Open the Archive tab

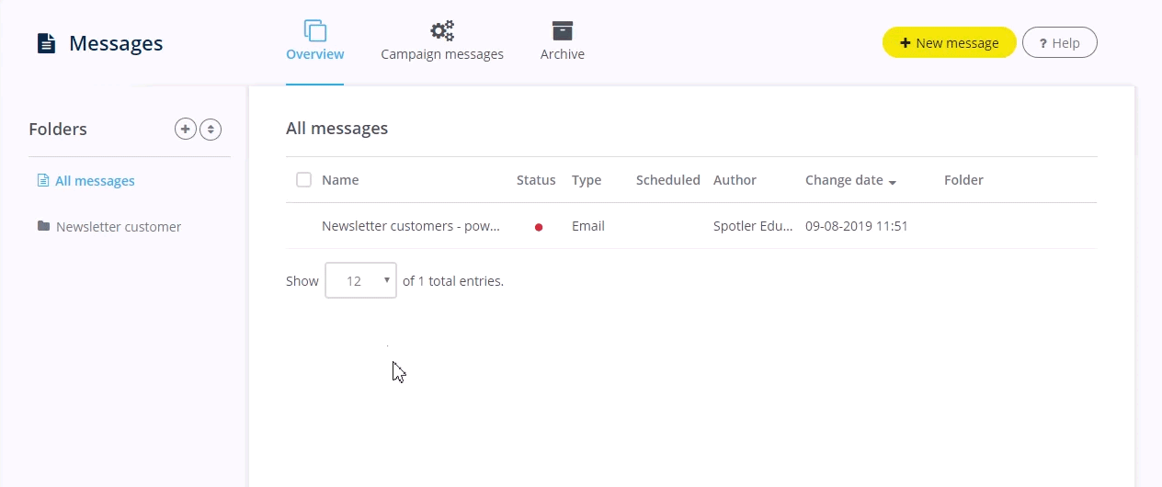click(x=563, y=54)
